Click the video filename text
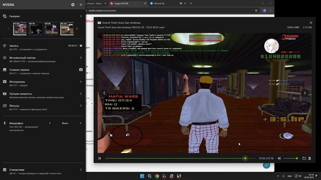This screenshot has width=321, height=180. coord(131,27)
